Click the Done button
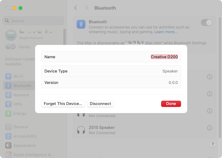The width and height of the screenshot is (222, 158). 171,104
